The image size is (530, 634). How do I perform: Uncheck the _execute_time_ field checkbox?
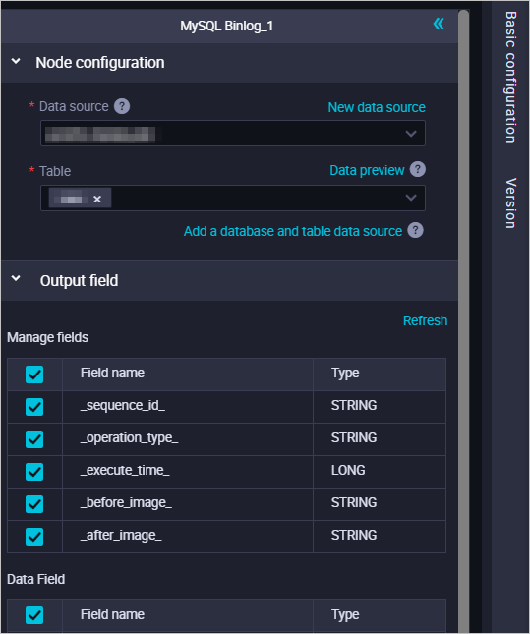point(34,472)
